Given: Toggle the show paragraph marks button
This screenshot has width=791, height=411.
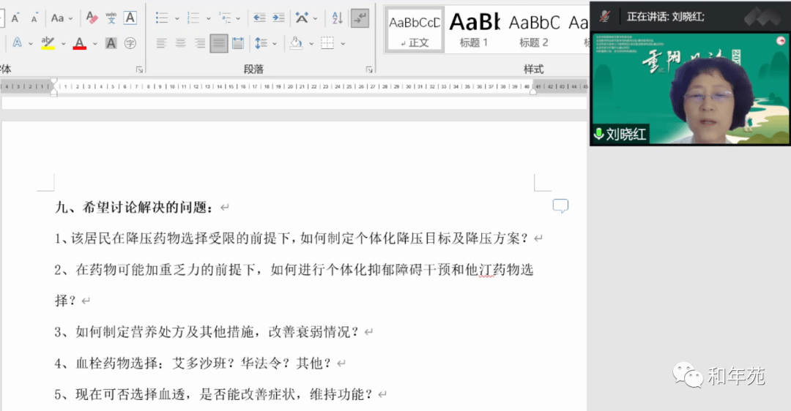Looking at the screenshot, I should (360, 18).
